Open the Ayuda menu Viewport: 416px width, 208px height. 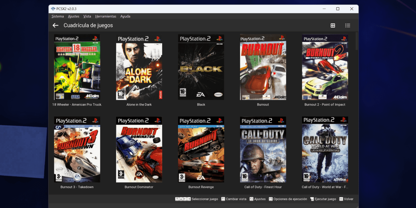click(x=125, y=16)
